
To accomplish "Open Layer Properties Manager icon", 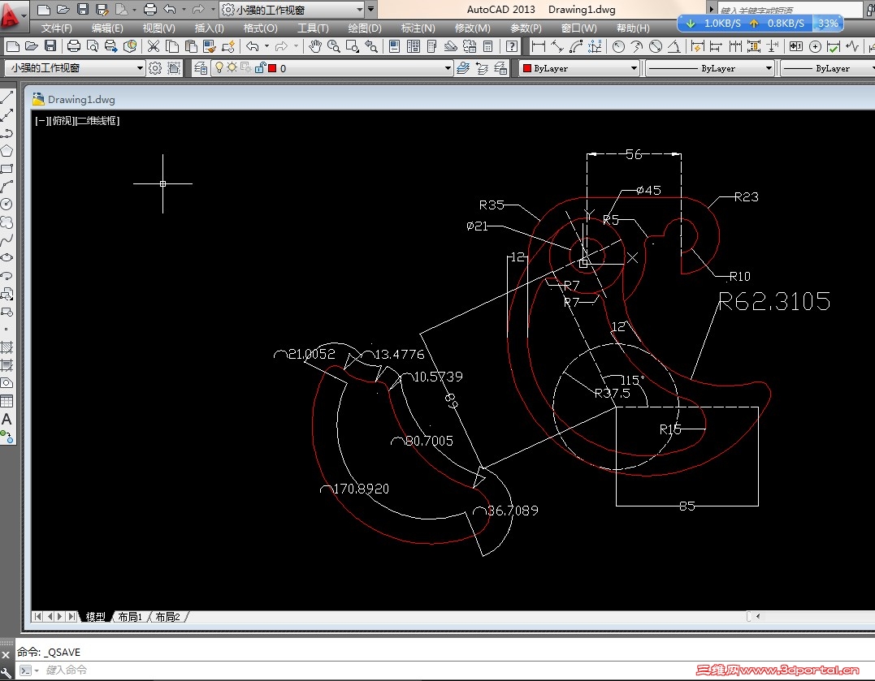I will coord(201,68).
